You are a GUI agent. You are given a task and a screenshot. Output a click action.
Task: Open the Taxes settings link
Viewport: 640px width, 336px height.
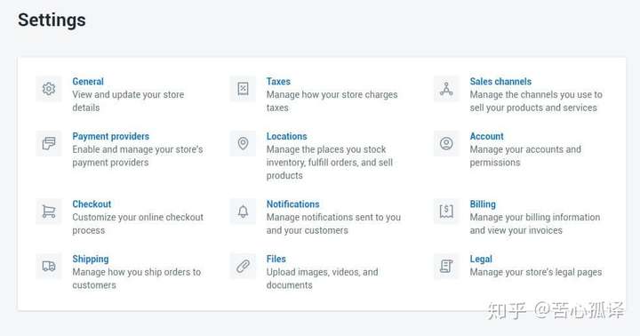(278, 81)
